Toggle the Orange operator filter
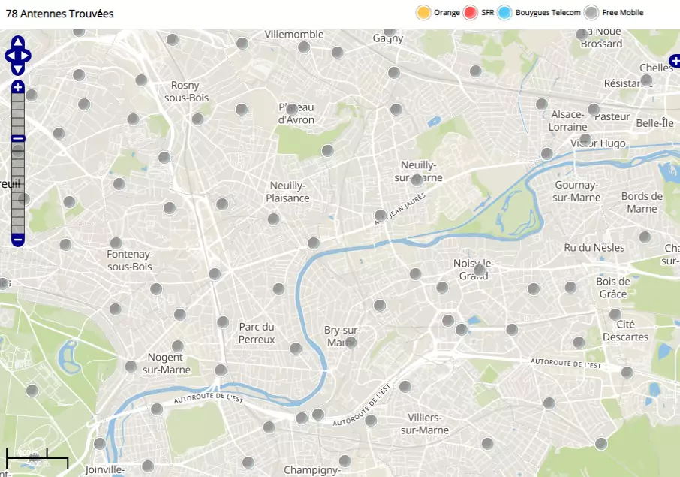Screen dimensions: 680x477 click(x=423, y=13)
